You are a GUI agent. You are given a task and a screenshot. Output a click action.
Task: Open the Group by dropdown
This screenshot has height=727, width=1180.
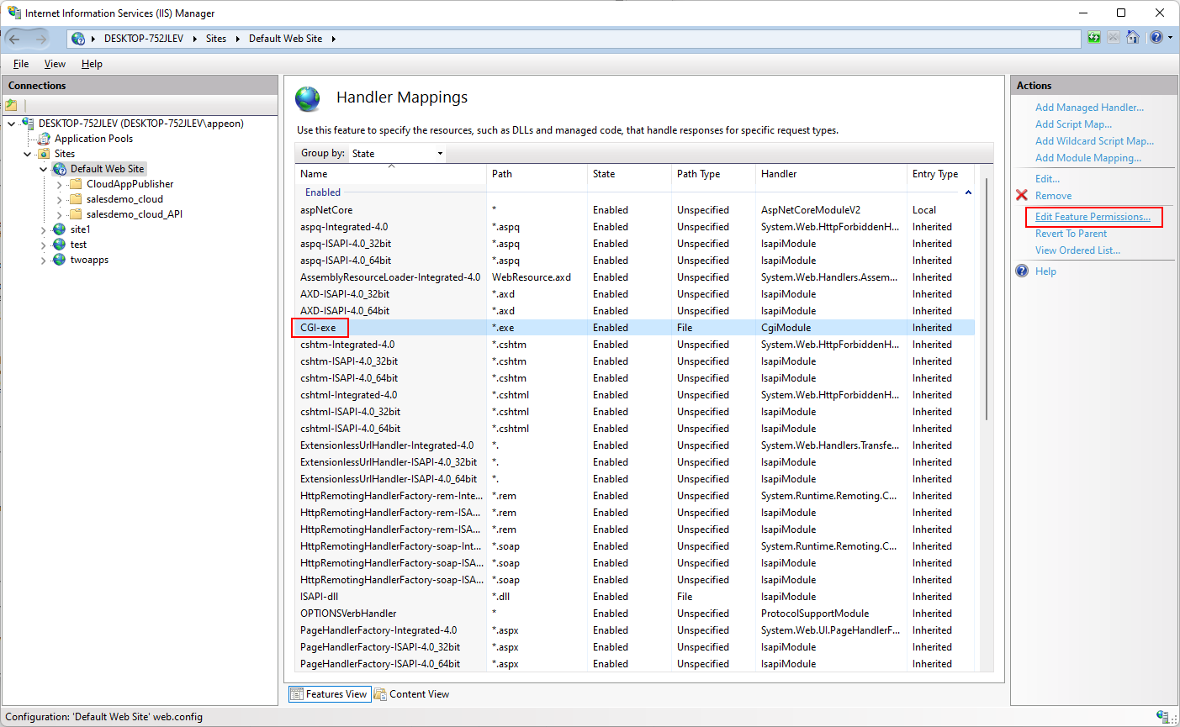[396, 154]
